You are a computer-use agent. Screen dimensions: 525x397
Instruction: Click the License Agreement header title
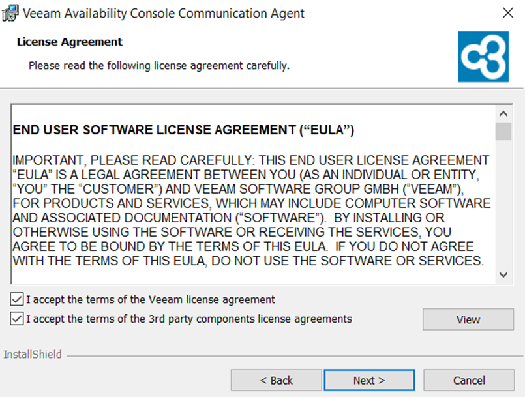[70, 42]
